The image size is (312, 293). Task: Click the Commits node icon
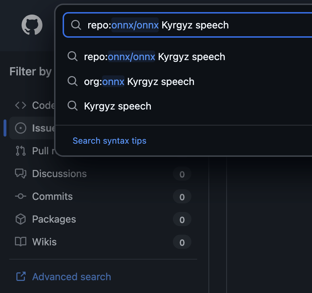click(x=21, y=196)
